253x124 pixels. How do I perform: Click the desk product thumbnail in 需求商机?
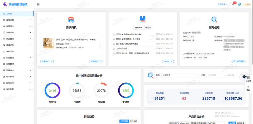point(49,43)
